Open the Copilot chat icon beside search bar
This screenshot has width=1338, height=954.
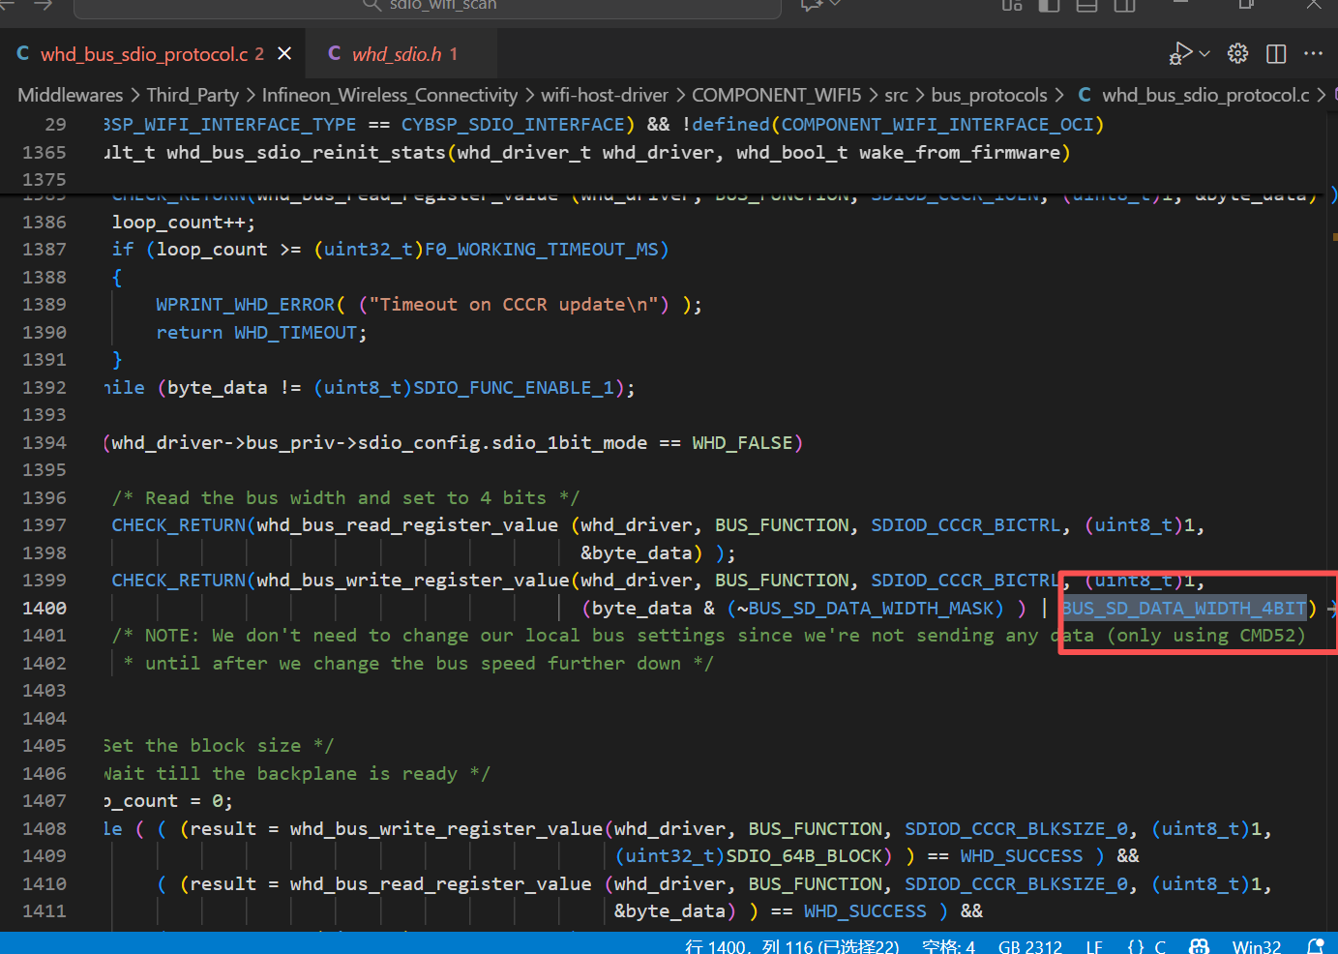pyautogui.click(x=811, y=6)
